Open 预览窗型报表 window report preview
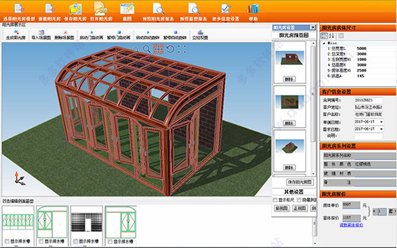The width and height of the screenshot is (397, 248). tap(194, 11)
